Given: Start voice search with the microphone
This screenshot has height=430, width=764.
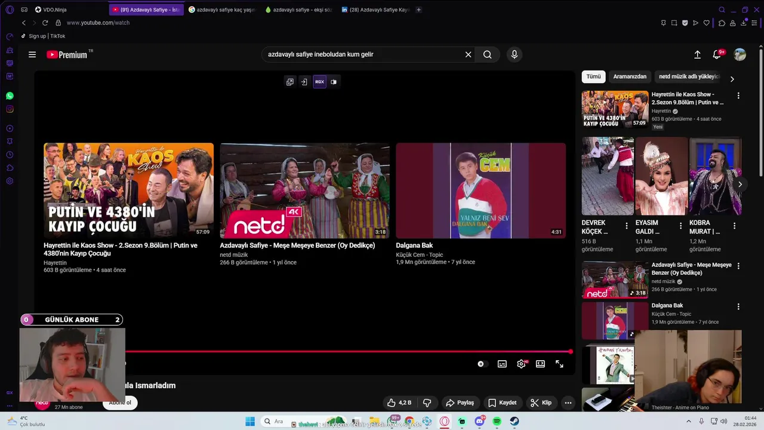Looking at the screenshot, I should pyautogui.click(x=514, y=54).
